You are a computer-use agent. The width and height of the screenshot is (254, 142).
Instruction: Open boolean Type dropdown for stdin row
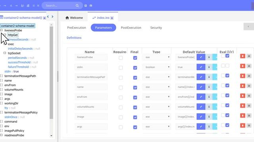[x=157, y=67]
